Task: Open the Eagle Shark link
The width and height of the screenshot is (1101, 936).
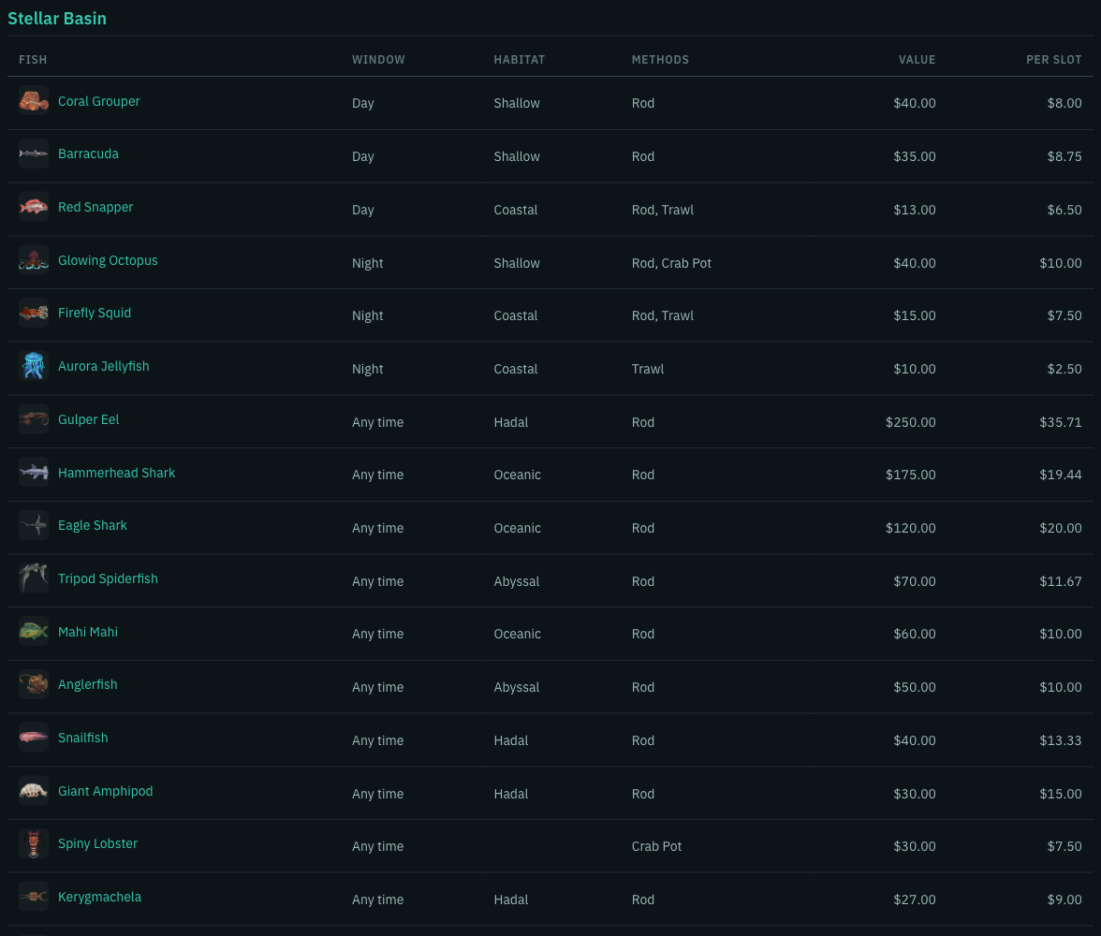Action: pos(93,525)
